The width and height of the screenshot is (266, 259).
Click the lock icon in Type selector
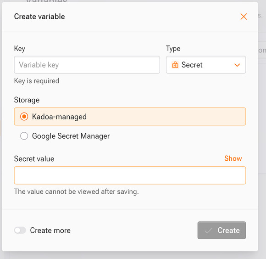point(175,65)
